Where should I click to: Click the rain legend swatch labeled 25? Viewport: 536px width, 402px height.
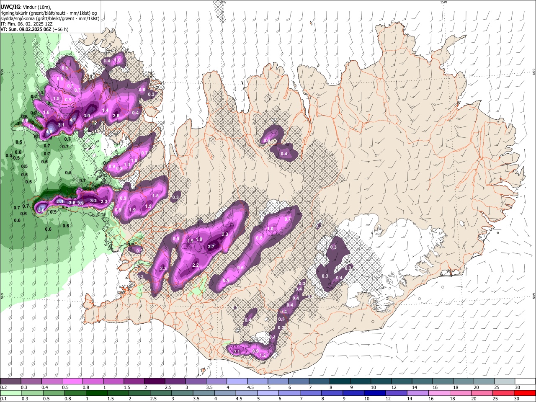click(503, 393)
